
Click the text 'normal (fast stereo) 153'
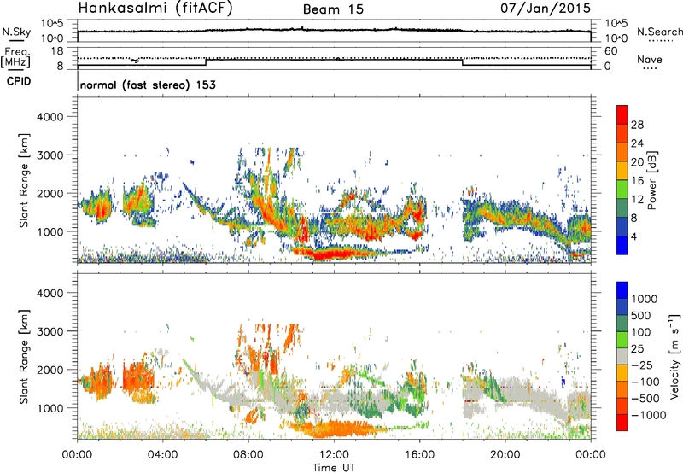click(x=148, y=85)
